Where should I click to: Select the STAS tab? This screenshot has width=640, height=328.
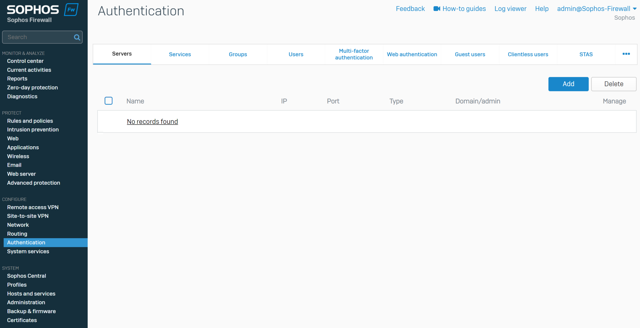[586, 54]
